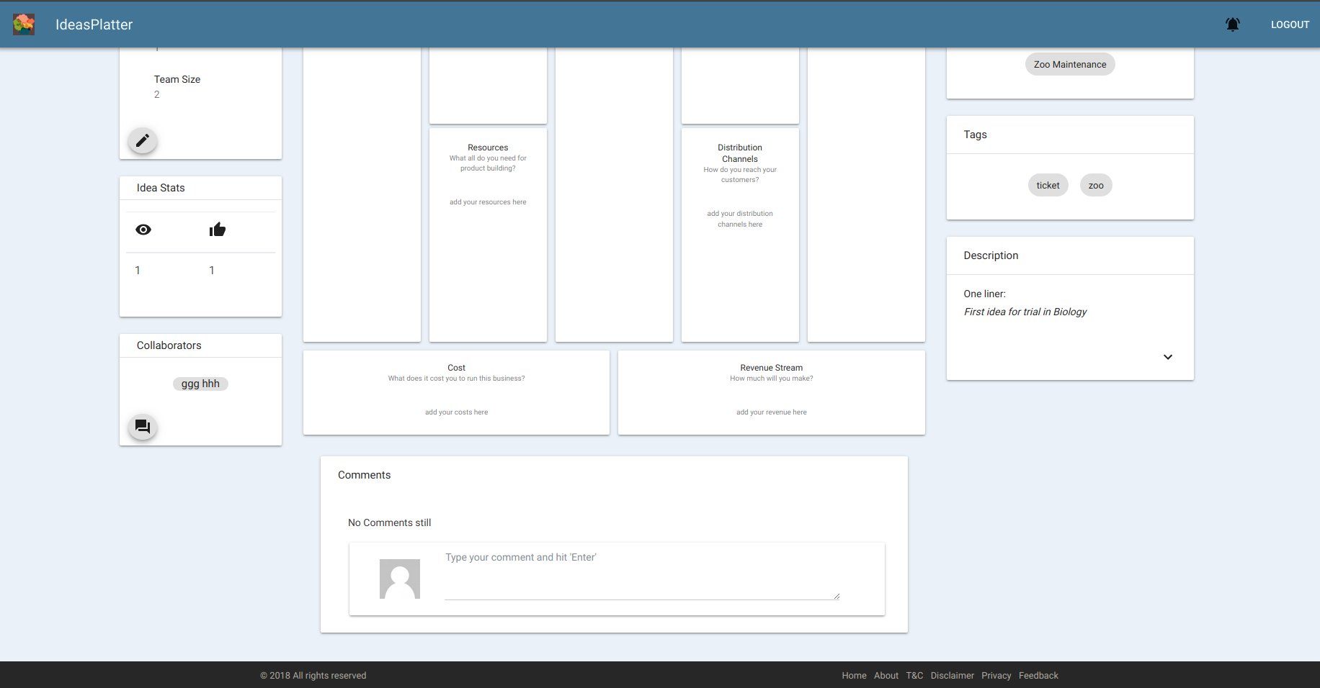Select the ticket tag
1320x688 pixels.
pos(1048,185)
